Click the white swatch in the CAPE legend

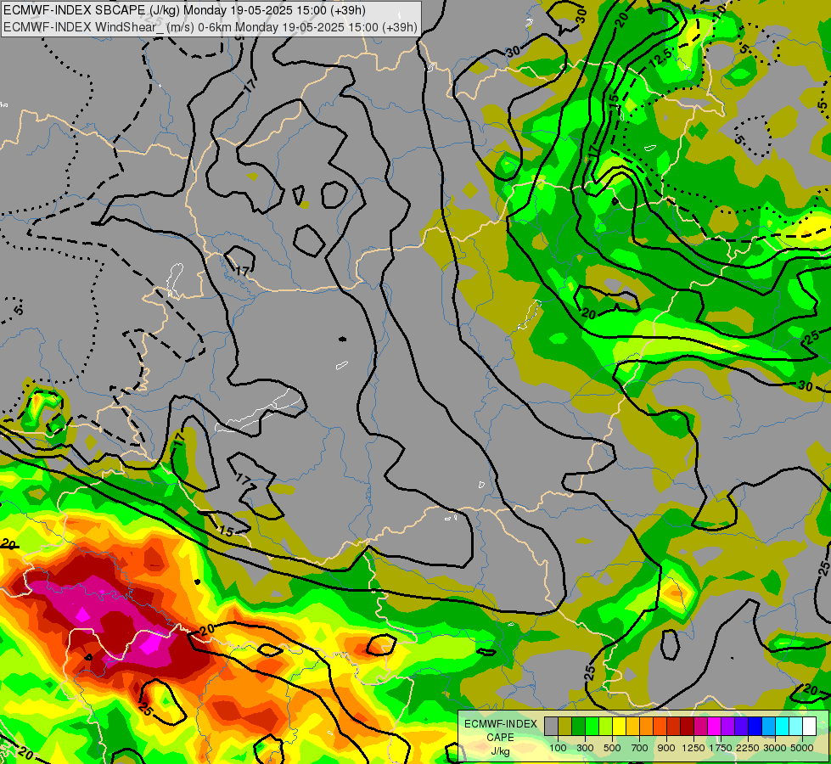coord(809,726)
